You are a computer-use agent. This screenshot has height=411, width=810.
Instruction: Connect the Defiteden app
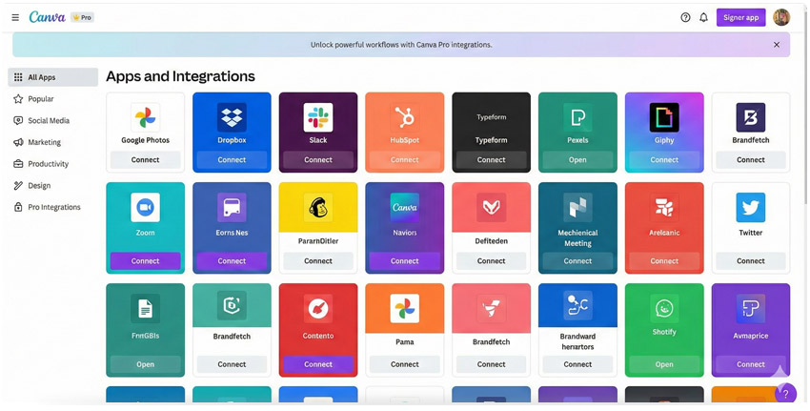pos(492,261)
